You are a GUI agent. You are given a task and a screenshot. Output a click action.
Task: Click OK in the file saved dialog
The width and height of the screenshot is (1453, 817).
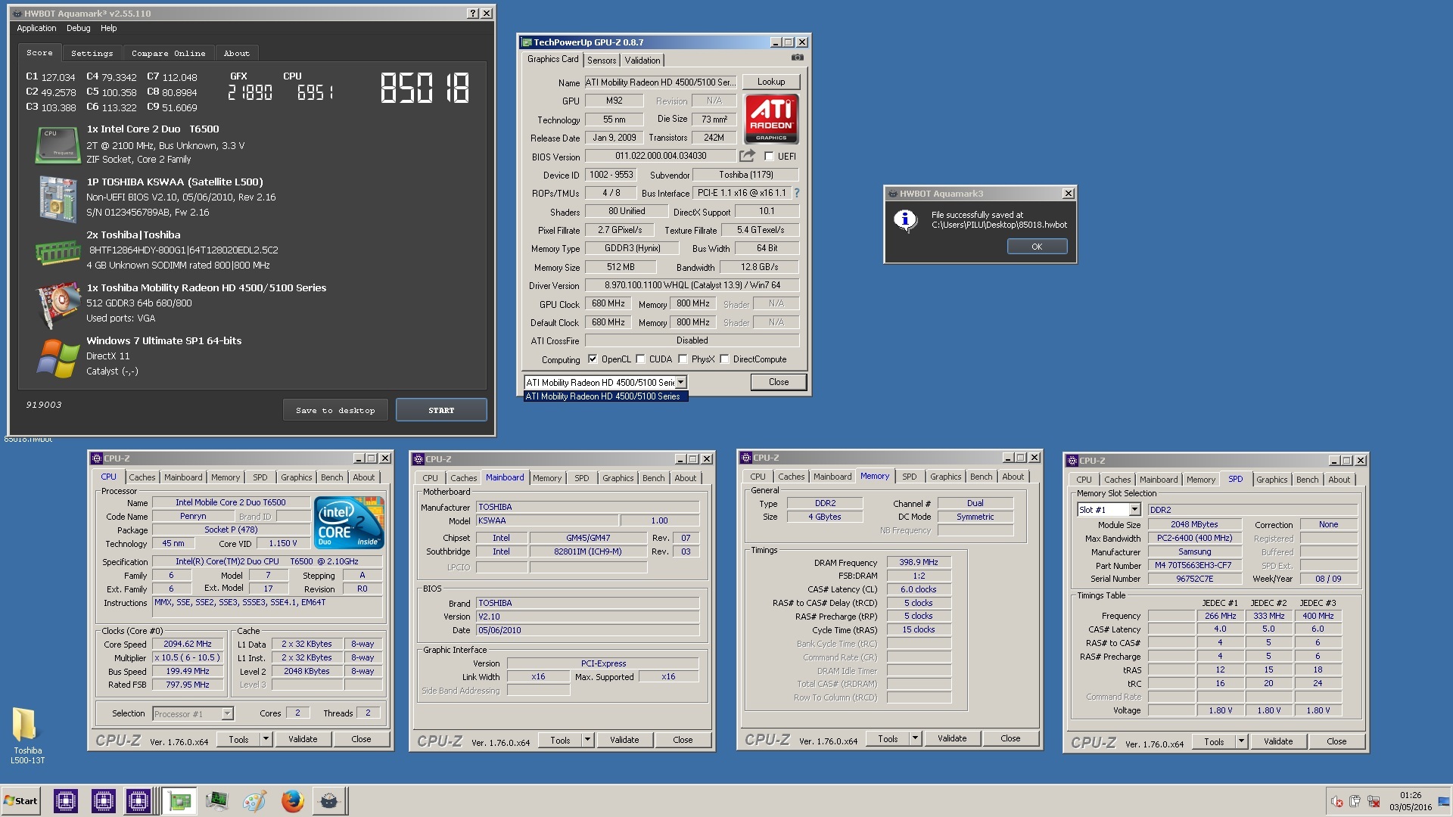coord(1037,247)
